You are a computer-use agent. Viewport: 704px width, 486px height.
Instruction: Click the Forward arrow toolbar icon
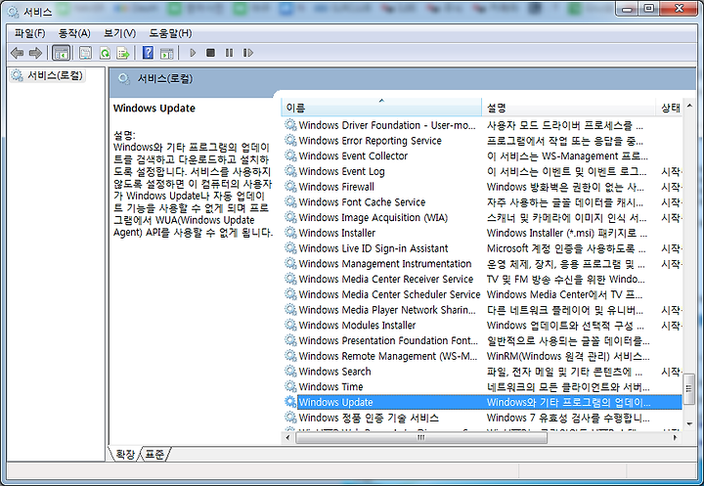click(x=35, y=53)
